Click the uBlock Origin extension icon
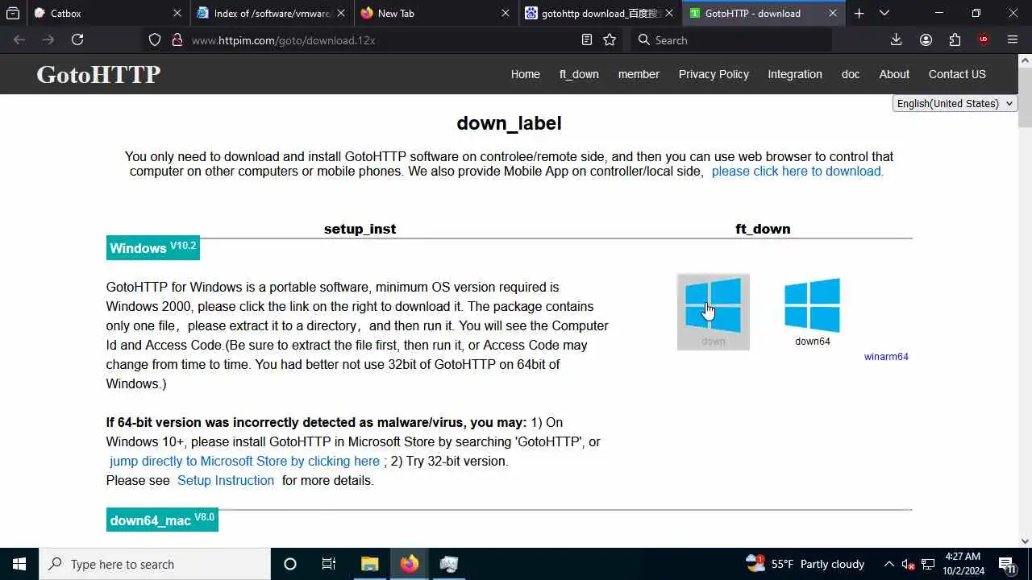This screenshot has height=580, width=1032. click(983, 39)
